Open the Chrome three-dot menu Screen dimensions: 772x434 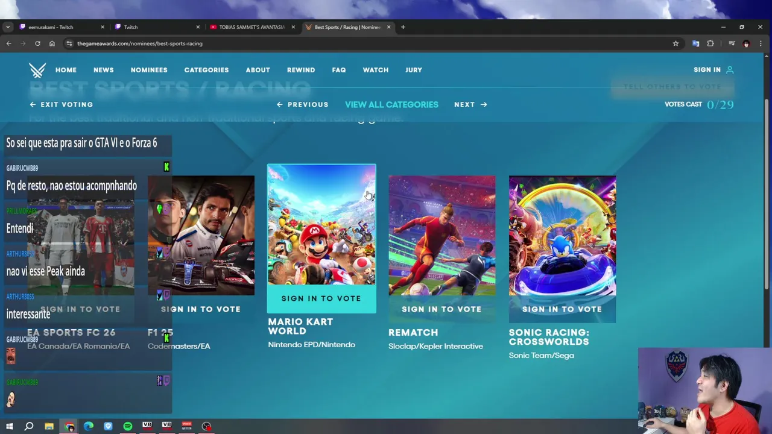761,43
